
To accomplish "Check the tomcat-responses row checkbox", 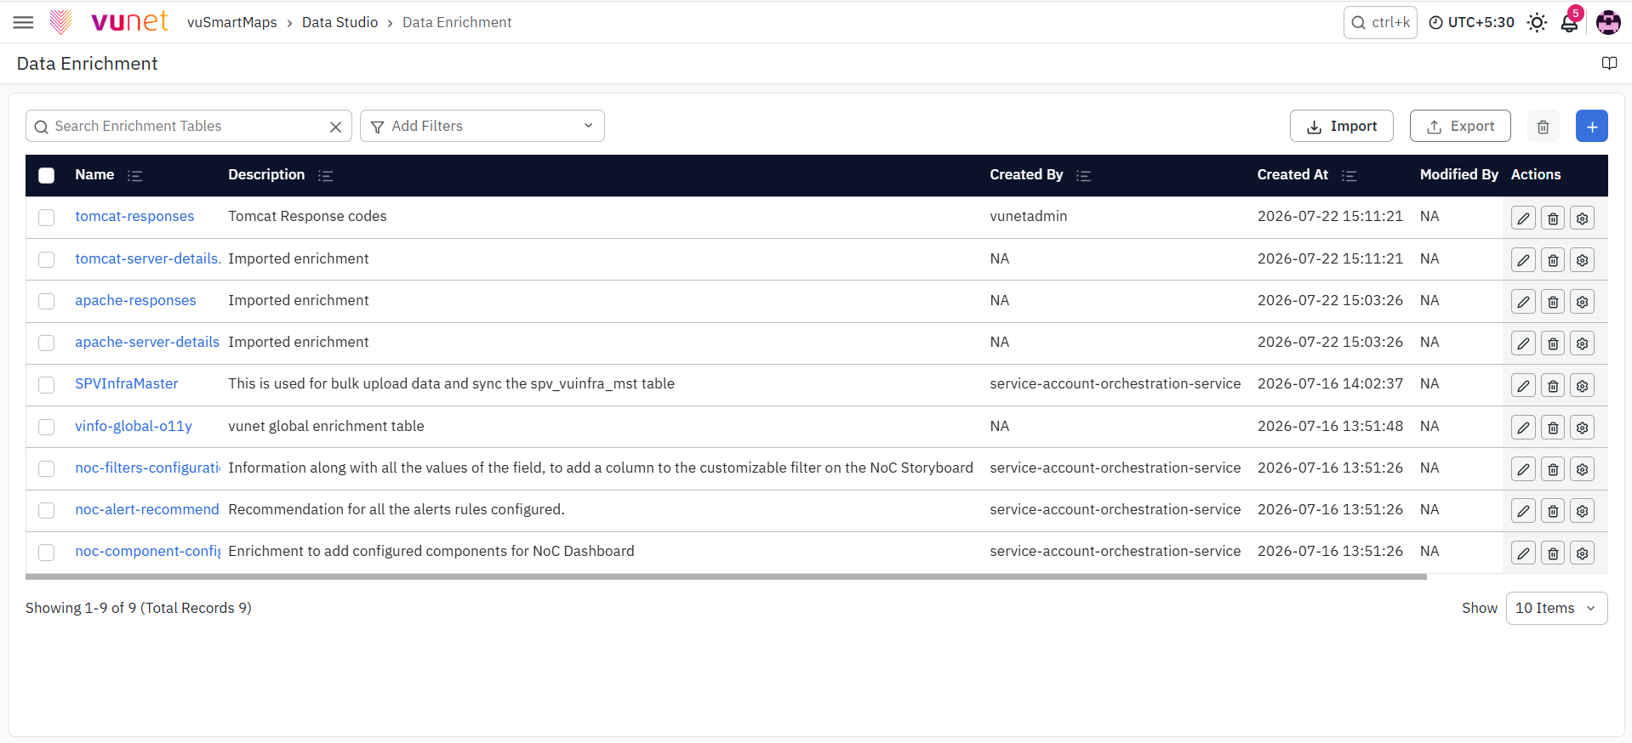I will pos(47,218).
